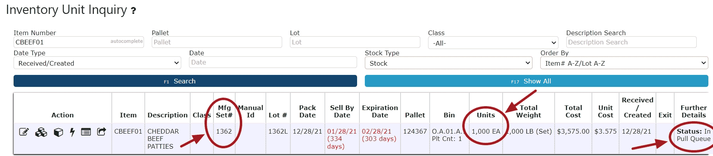Click the edit pencil action icon

[x=24, y=132]
